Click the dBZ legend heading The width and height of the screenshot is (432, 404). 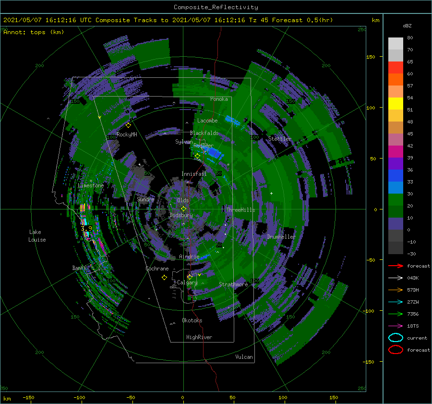(x=407, y=26)
